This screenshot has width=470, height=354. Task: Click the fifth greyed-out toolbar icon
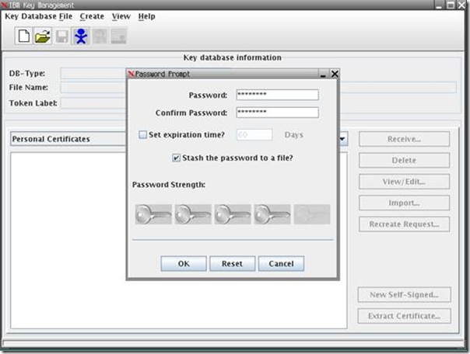coord(100,36)
